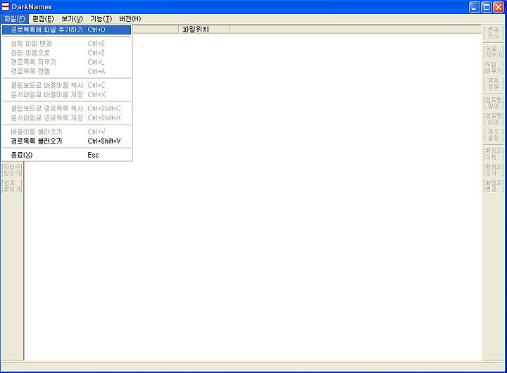507x373 pixels.
Task: Click the 경로 통일 button
Action: (x=493, y=135)
